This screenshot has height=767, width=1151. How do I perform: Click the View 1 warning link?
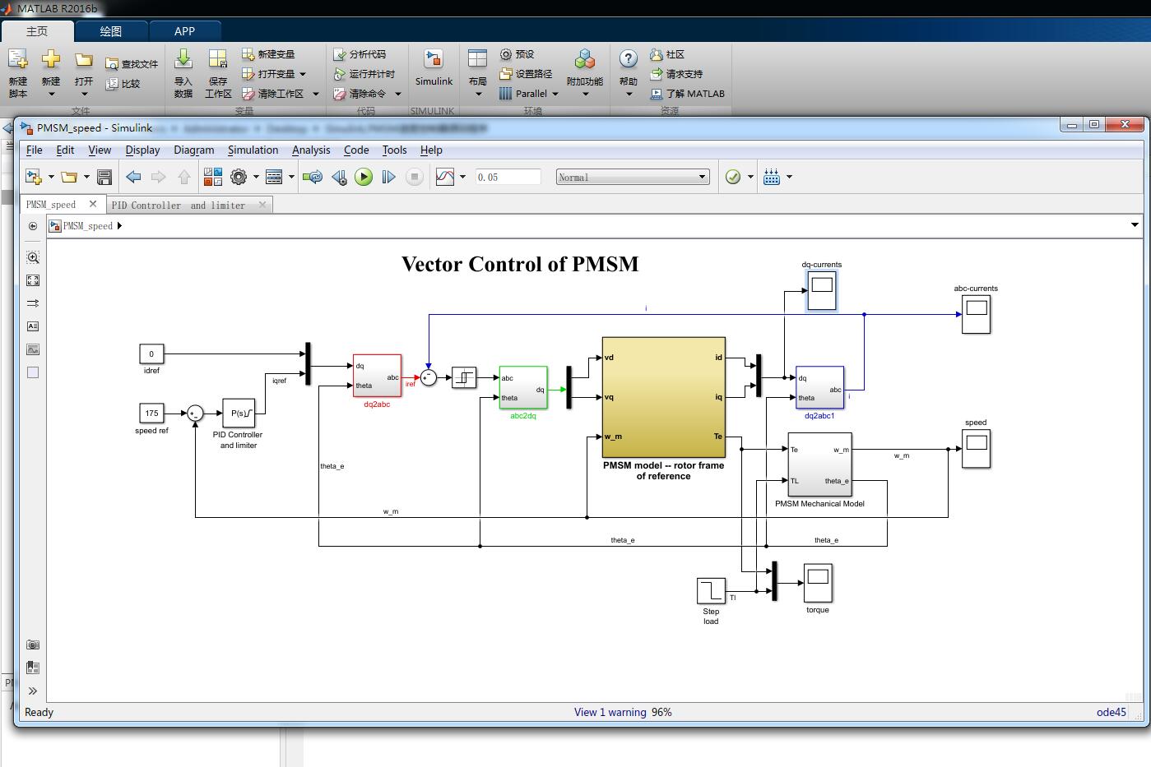610,712
